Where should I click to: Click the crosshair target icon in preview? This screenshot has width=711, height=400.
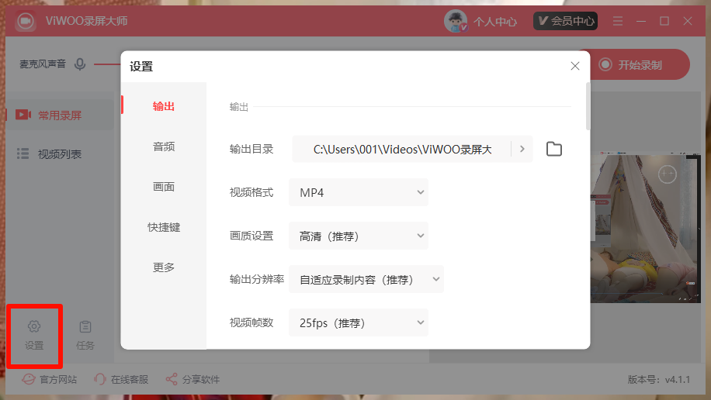(x=667, y=174)
